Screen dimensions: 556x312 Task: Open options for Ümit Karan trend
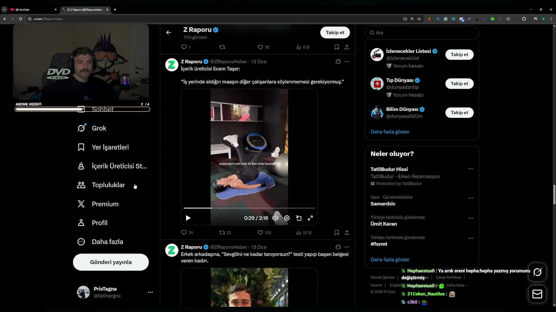point(470,218)
